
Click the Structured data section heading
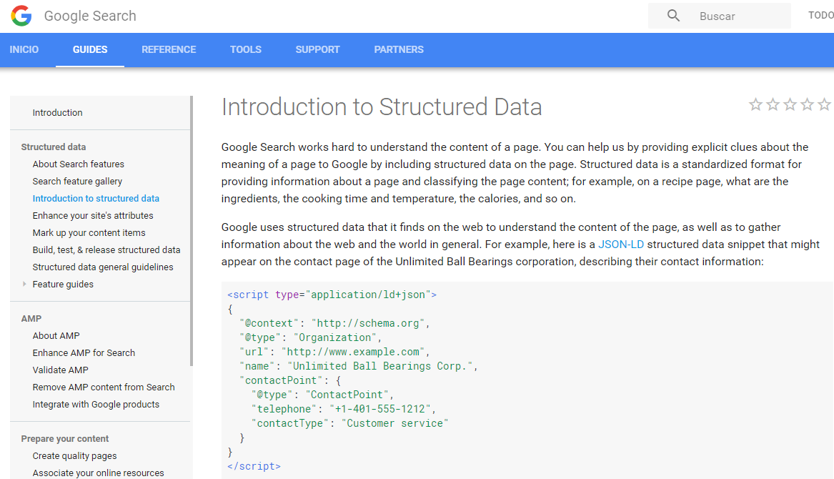(x=53, y=147)
